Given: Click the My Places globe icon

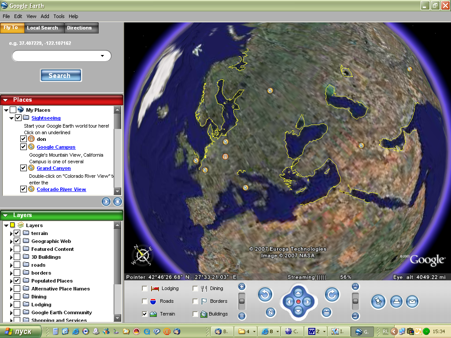Looking at the screenshot, I should pyautogui.click(x=20, y=110).
